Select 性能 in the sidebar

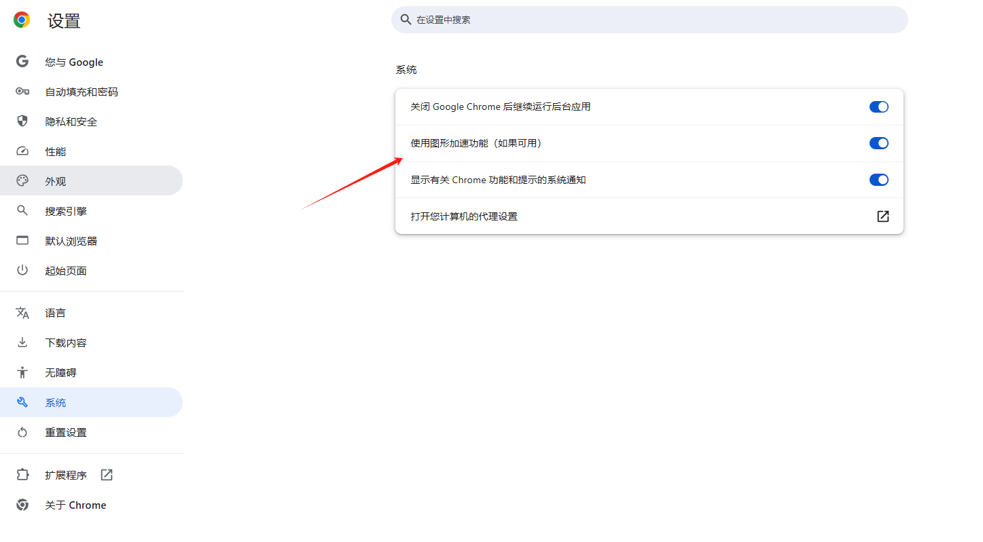point(91,151)
